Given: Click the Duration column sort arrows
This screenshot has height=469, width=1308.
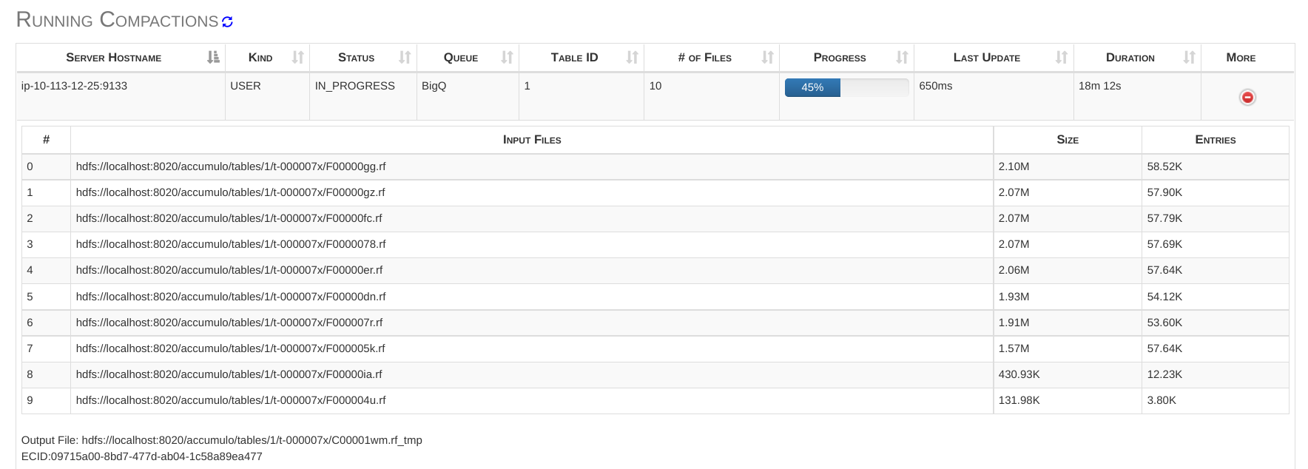Looking at the screenshot, I should pos(1189,58).
